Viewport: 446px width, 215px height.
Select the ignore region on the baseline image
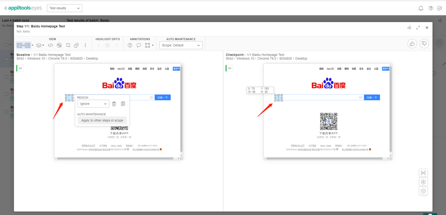(69, 98)
